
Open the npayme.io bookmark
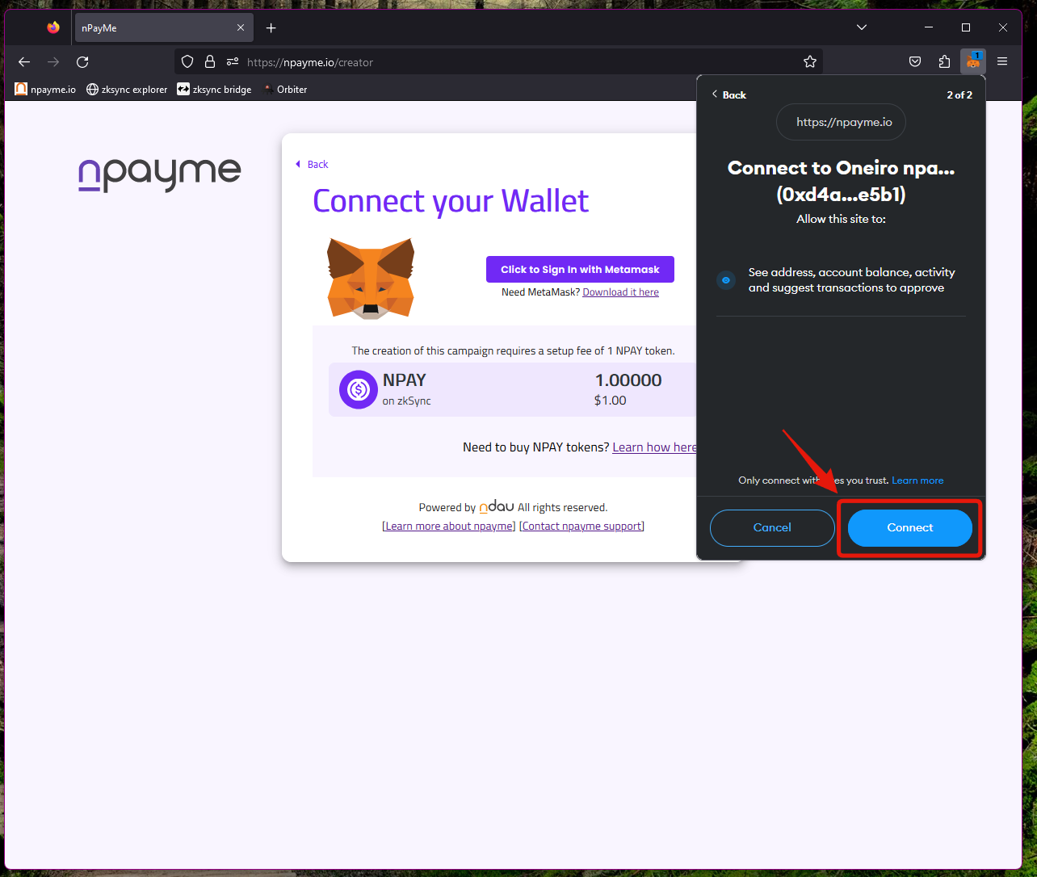(45, 89)
